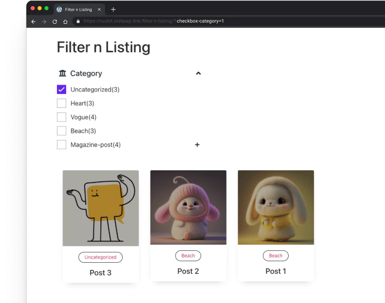385x303 pixels.
Task: Click the Heart(3) label text
Action: point(82,103)
